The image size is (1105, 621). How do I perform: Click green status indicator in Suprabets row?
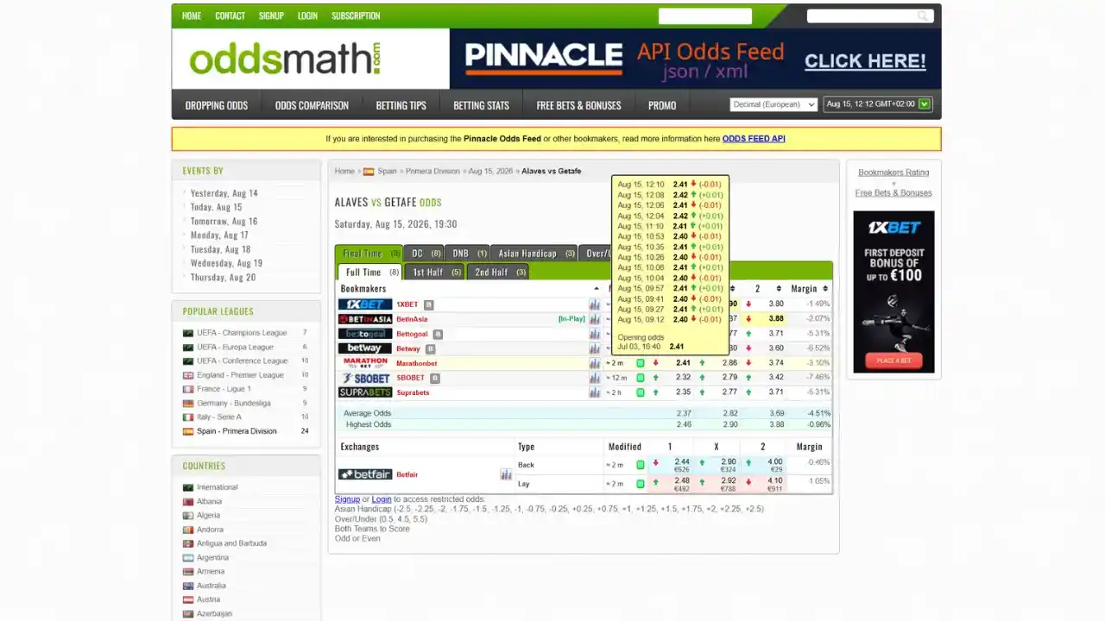point(641,392)
